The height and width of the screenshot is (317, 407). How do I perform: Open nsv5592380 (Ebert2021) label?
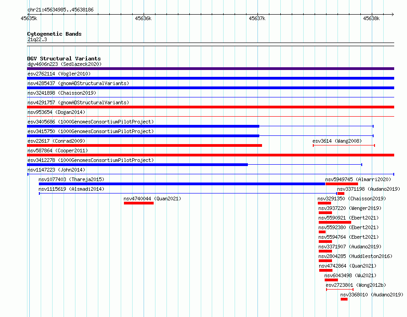(x=348, y=227)
